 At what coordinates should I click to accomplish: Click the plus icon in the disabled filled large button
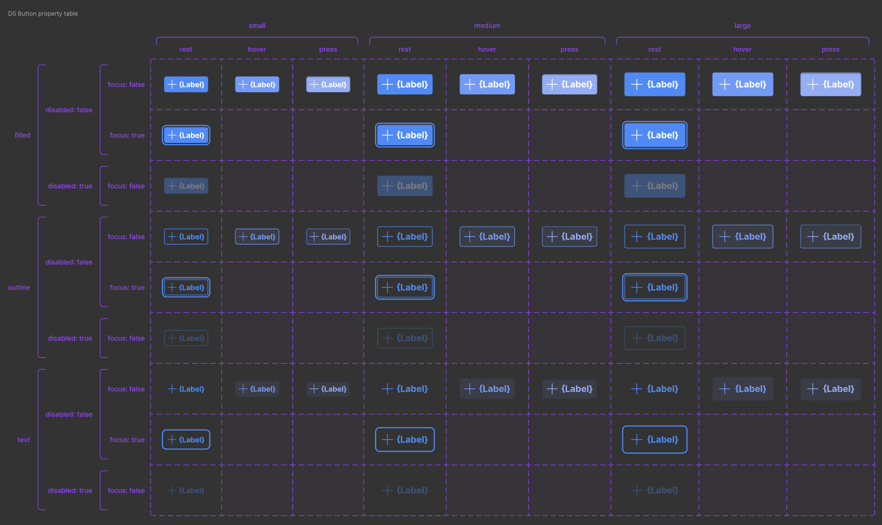pos(636,186)
